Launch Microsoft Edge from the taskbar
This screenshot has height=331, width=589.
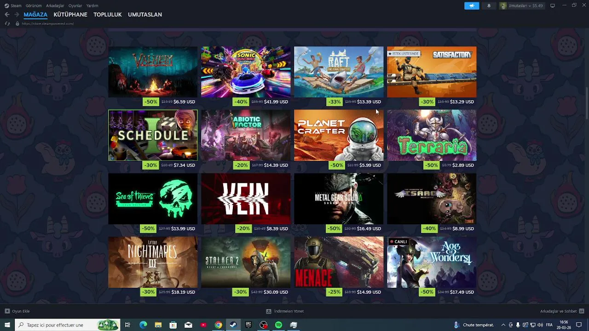[x=143, y=325]
